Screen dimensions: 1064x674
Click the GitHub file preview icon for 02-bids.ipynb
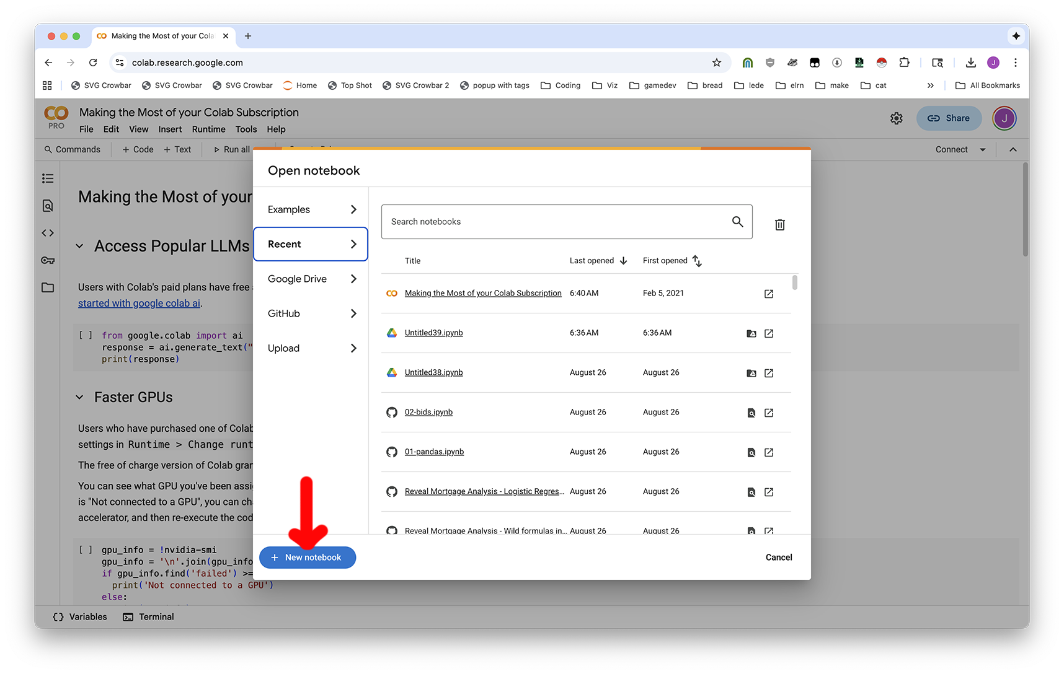click(751, 413)
